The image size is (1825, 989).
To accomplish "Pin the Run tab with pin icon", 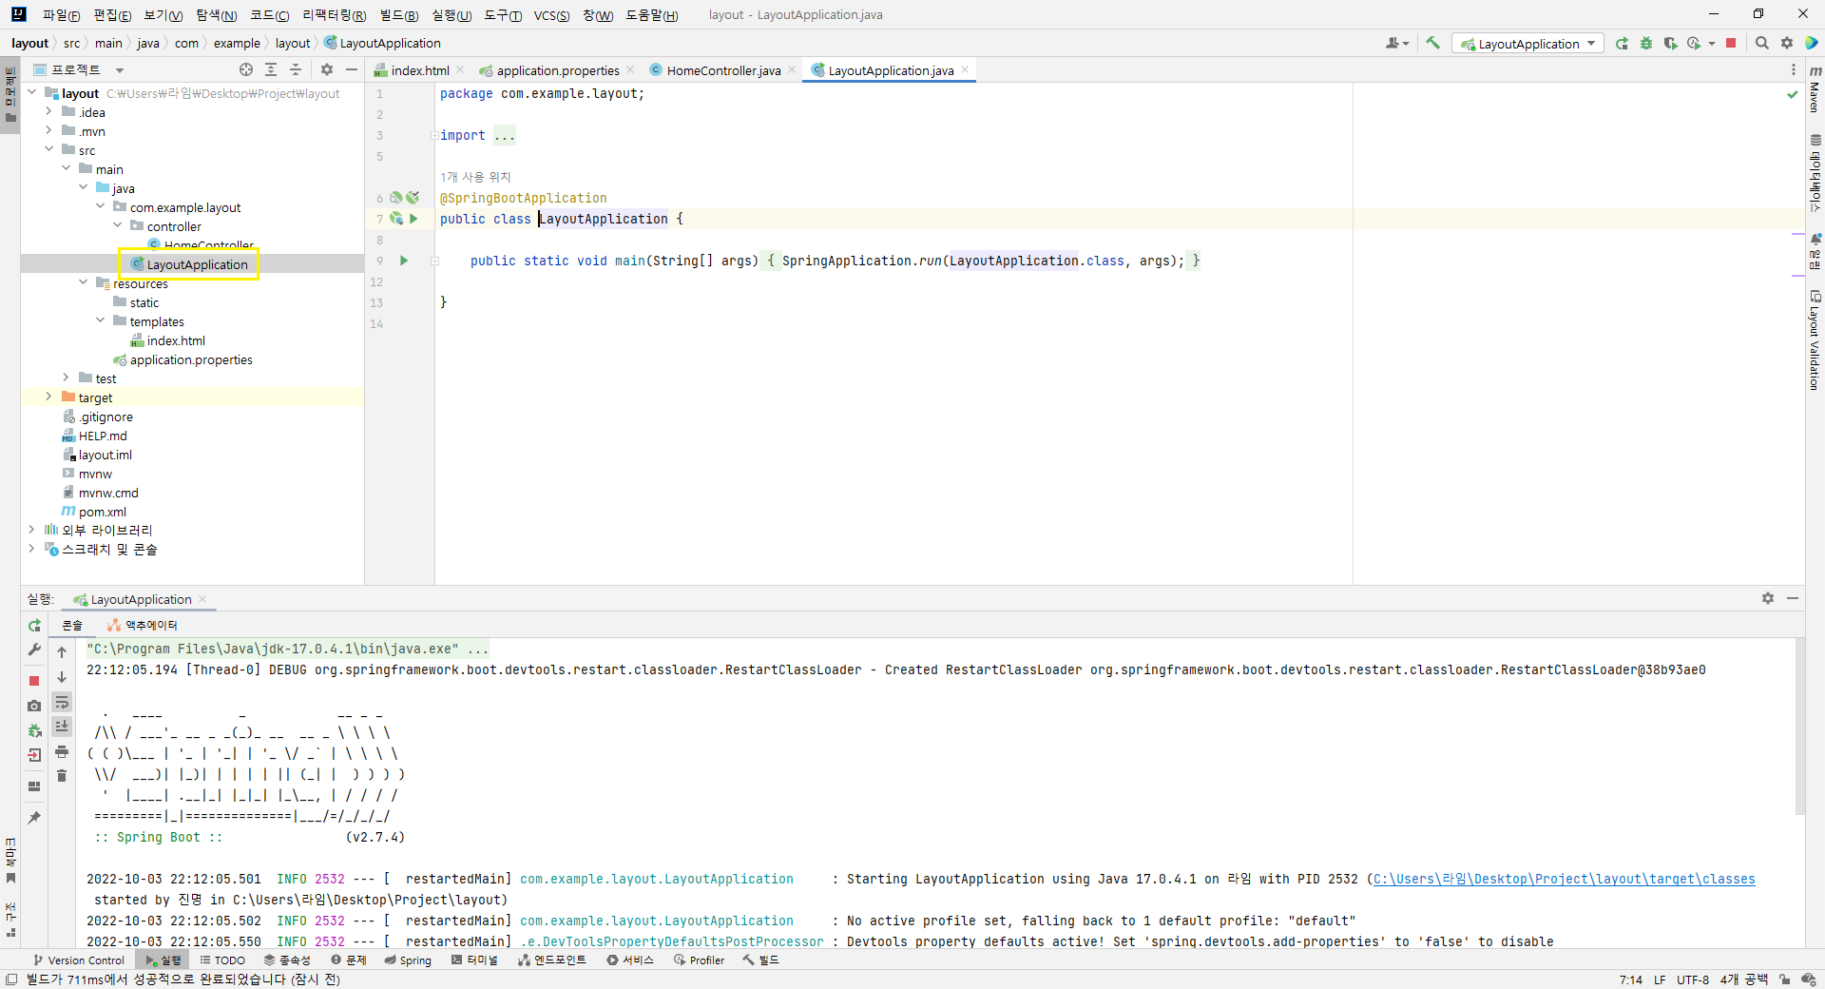I will pyautogui.click(x=34, y=818).
